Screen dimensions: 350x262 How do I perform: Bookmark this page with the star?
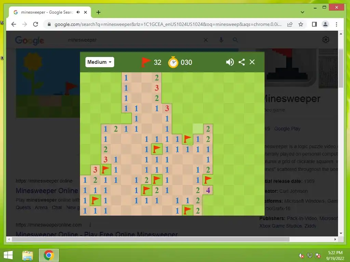[x=301, y=24]
